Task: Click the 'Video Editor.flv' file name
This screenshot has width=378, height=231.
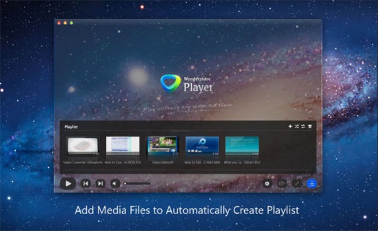Action: pyautogui.click(x=163, y=162)
